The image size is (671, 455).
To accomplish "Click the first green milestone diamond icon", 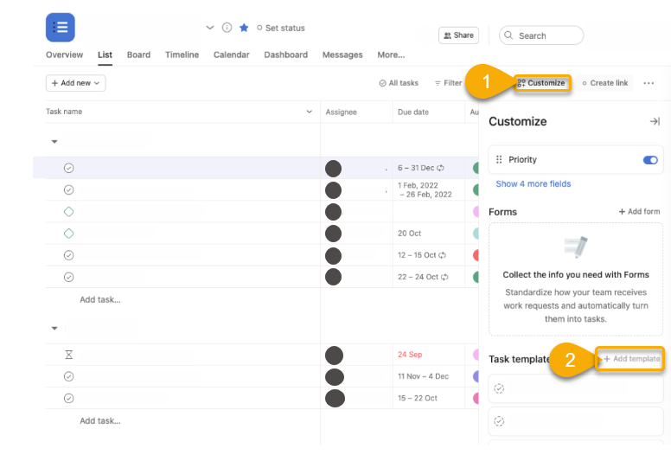I will (69, 212).
